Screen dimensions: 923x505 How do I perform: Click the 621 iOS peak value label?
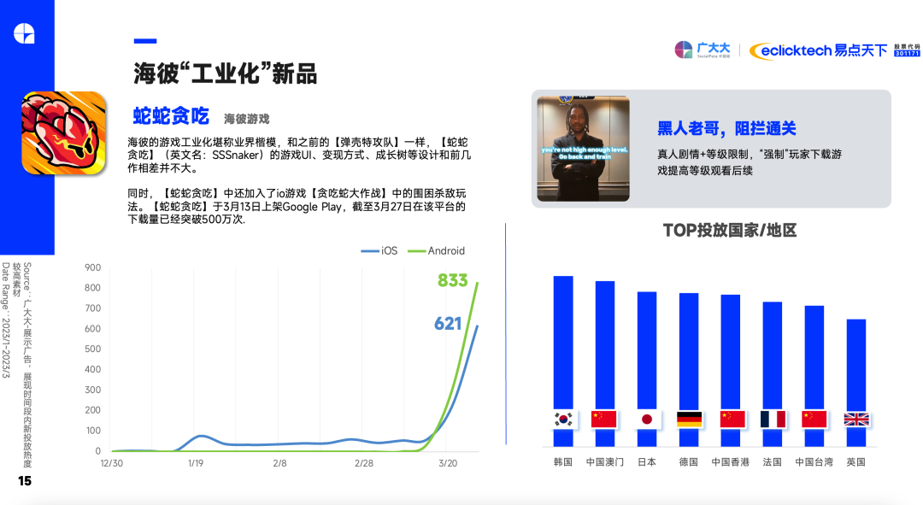coord(448,323)
